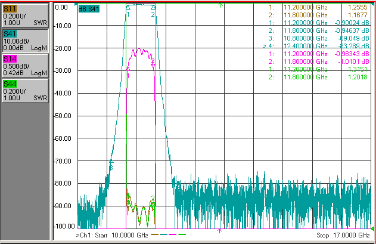Click green reference arrow at graph top
Image resolution: width=376 pixels, height=244 pixels.
pos(220,5)
